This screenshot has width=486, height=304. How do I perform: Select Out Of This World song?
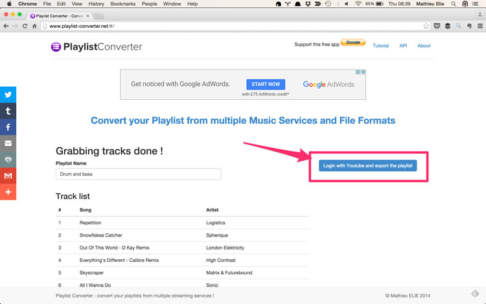tap(114, 248)
